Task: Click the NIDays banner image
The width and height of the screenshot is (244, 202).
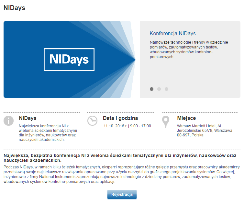Action: [x=70, y=59]
